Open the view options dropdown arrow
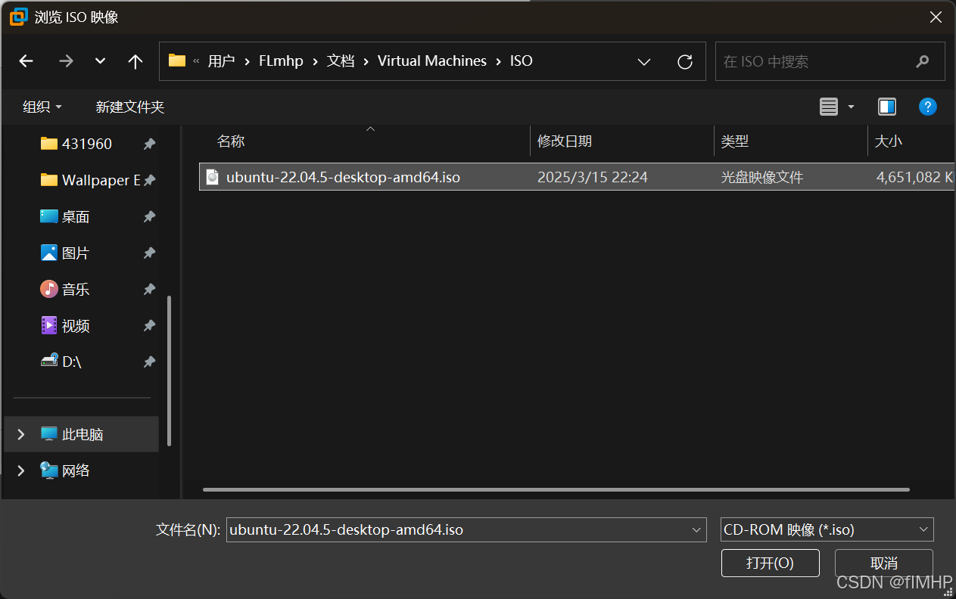956x599 pixels. point(851,107)
